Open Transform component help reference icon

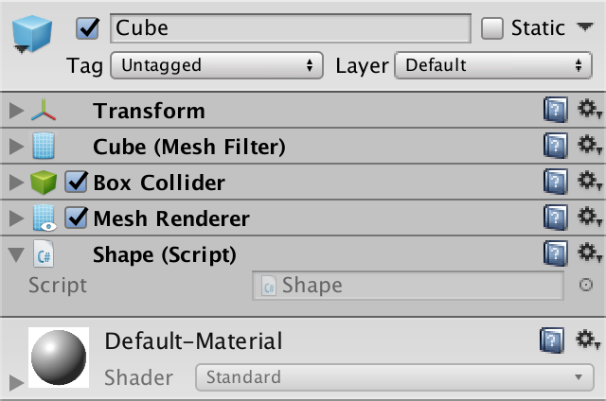pos(556,110)
